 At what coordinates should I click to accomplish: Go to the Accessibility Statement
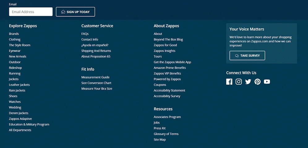169,90
